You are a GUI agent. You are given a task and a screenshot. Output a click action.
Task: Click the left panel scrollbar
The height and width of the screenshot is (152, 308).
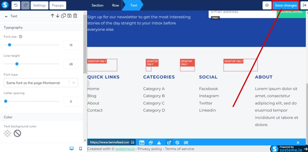[x=85, y=44]
